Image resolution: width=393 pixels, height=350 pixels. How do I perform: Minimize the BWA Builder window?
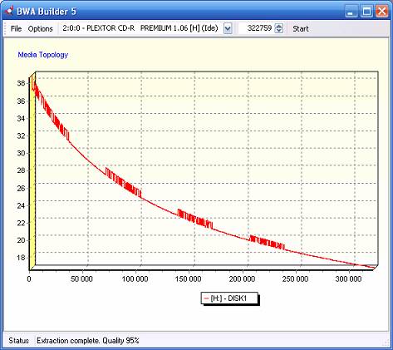tap(351, 12)
